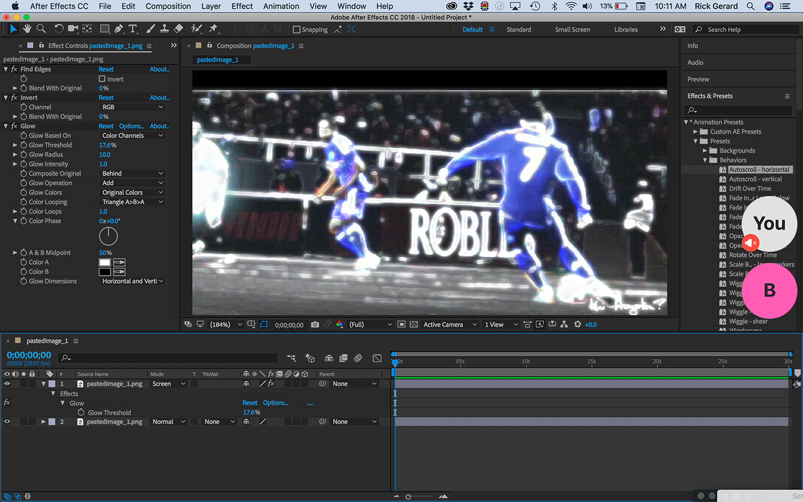Viewport: 803px width, 502px height.
Task: Select the Hand tool
Action: (x=27, y=29)
